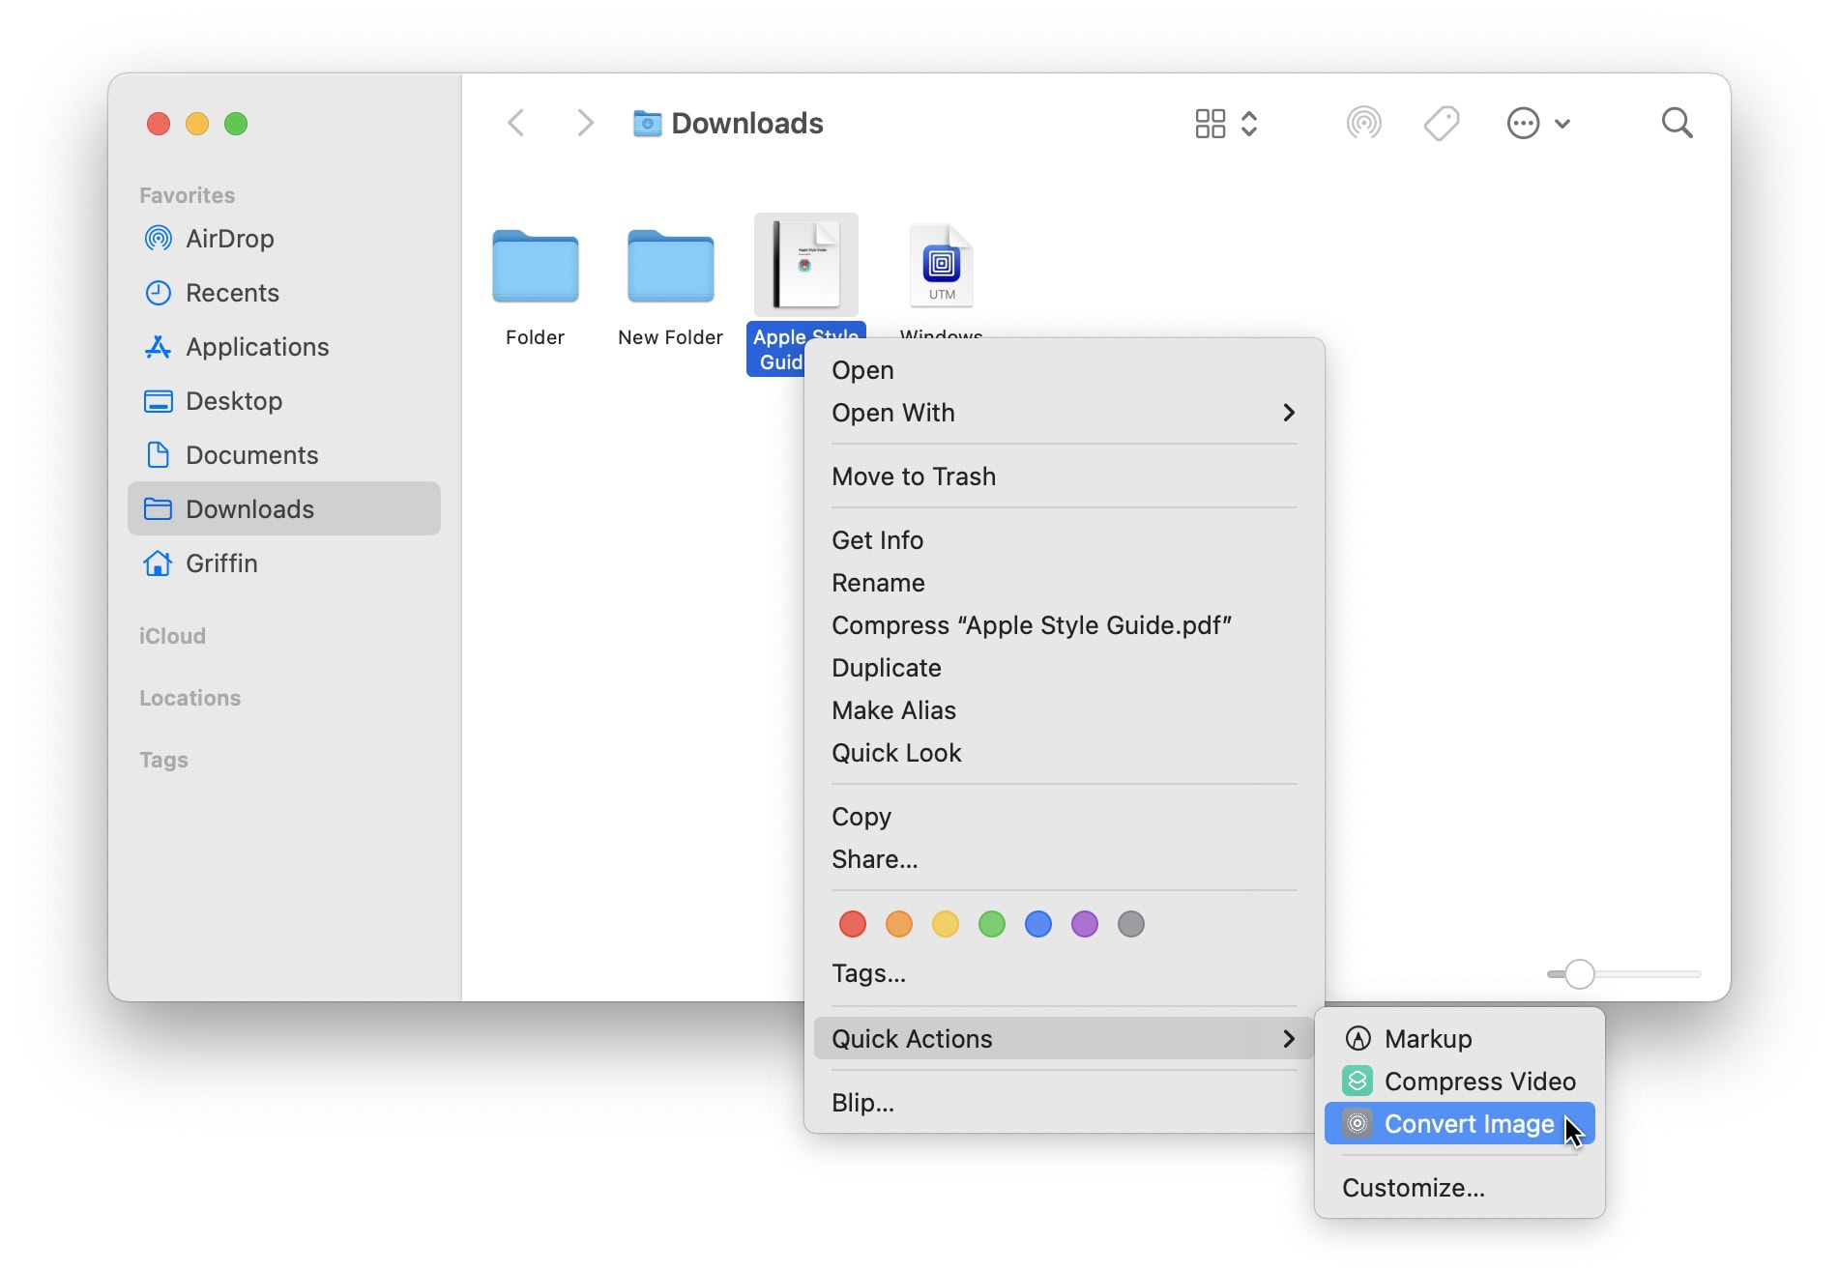Click the back navigation arrow
Viewport: 1839px width, 1270px height.
point(516,124)
